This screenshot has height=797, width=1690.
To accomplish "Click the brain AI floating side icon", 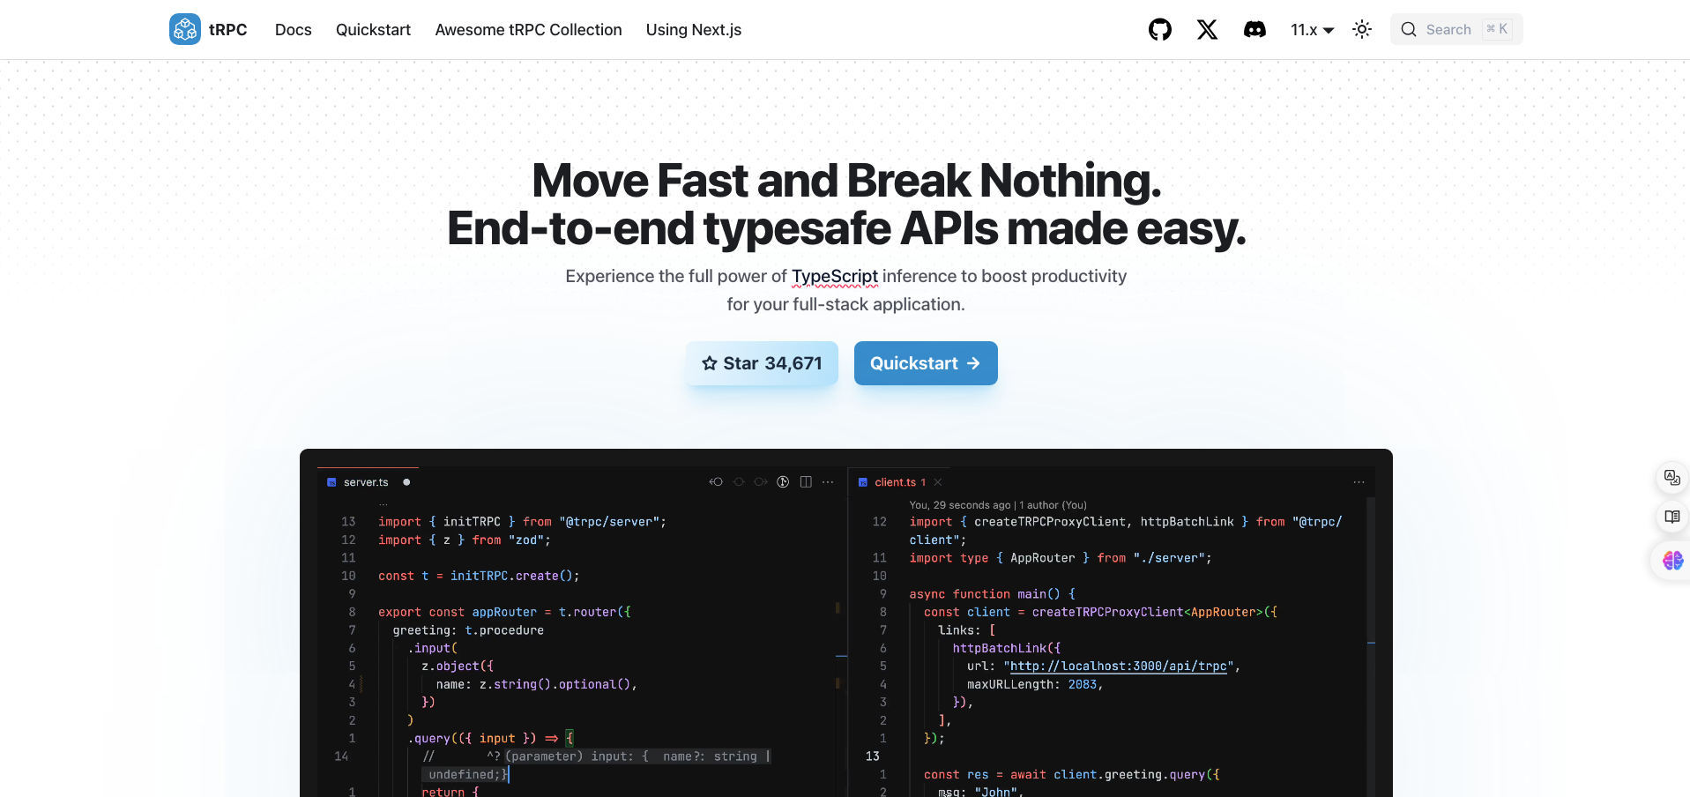I will (x=1672, y=560).
